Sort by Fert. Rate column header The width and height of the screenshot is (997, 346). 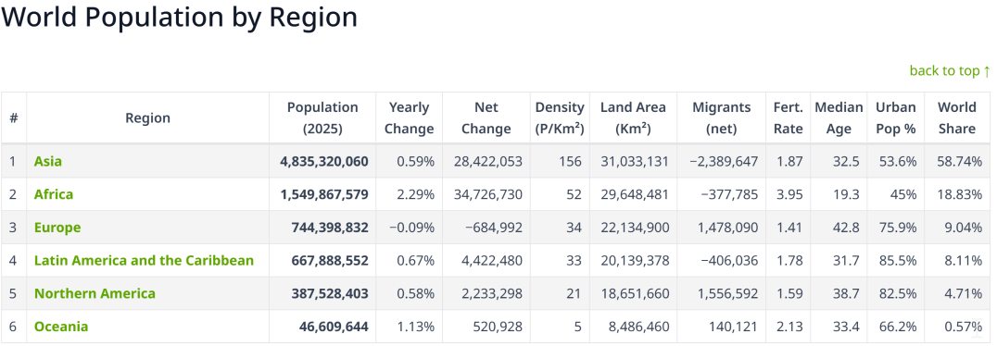(789, 118)
